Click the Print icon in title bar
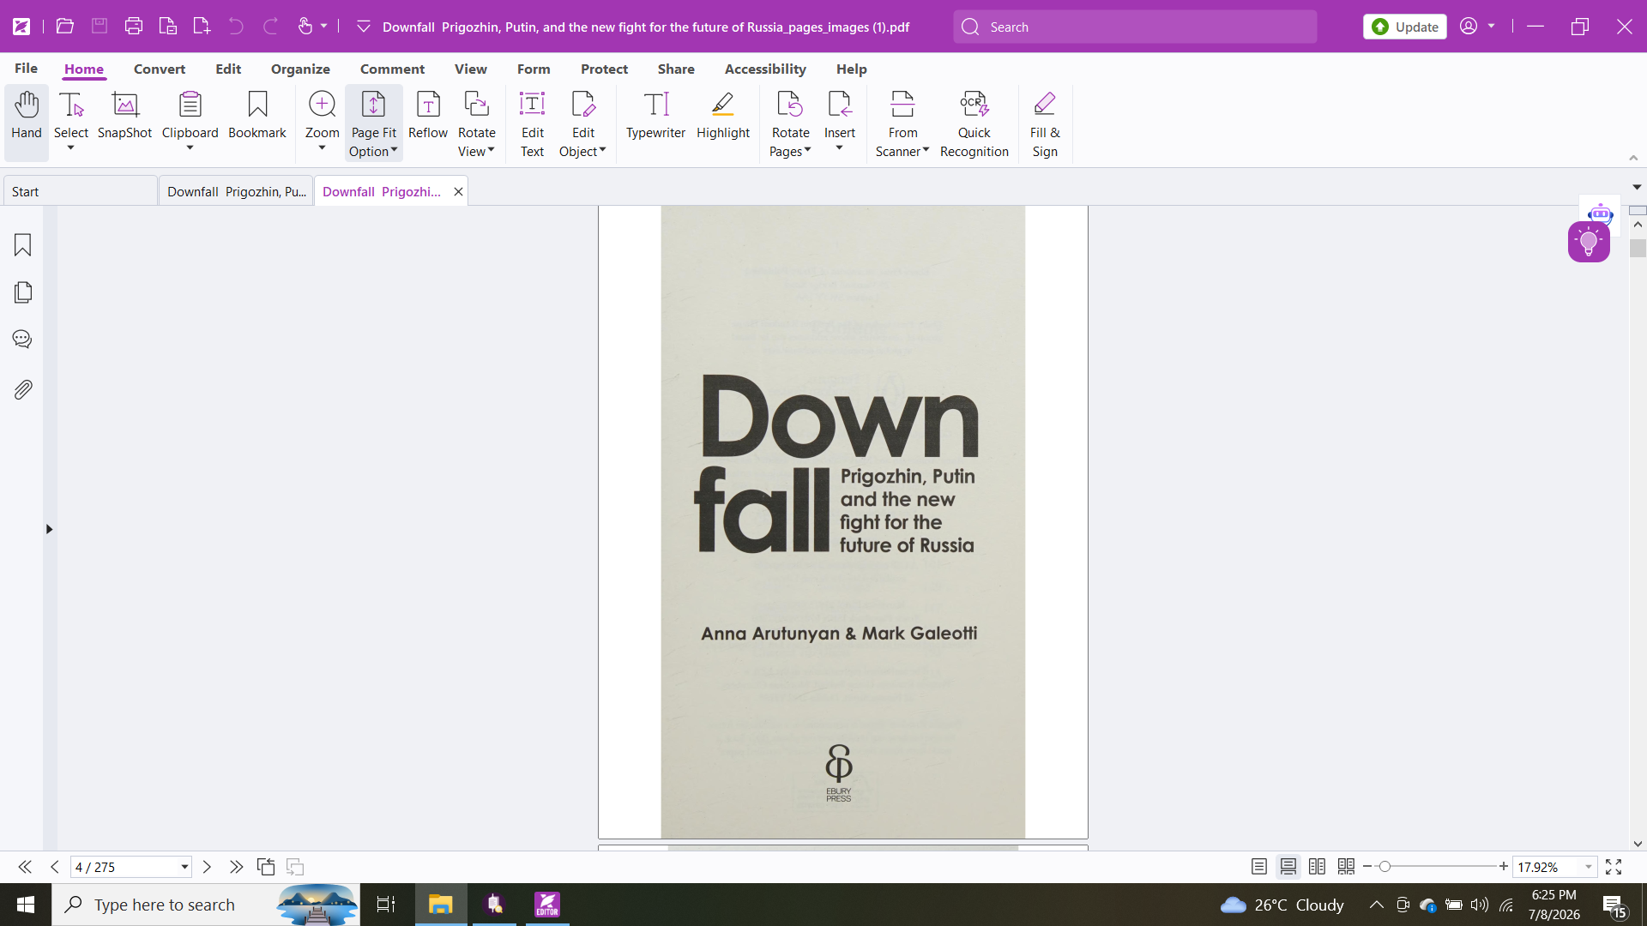The height and width of the screenshot is (926, 1647). [133, 27]
